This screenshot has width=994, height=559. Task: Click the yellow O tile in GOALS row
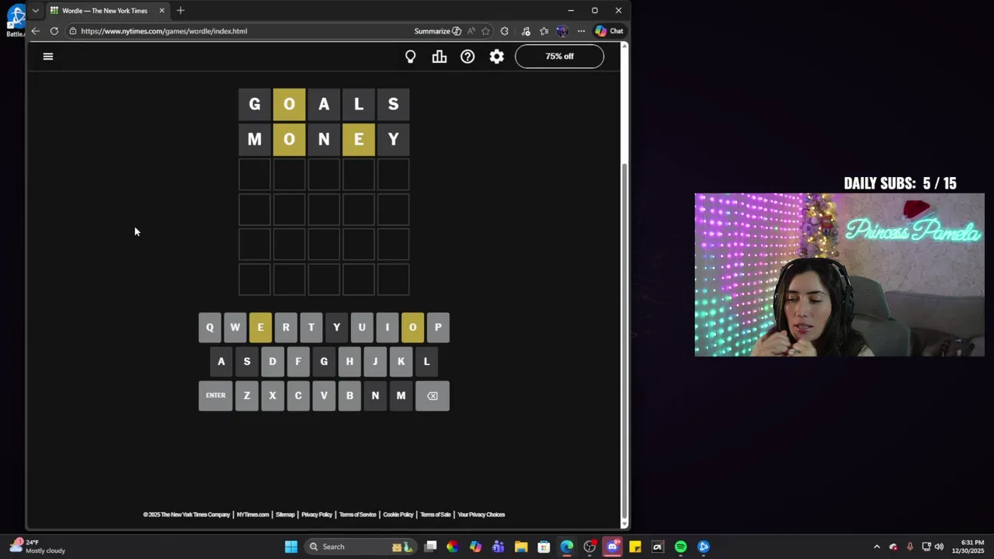289,104
